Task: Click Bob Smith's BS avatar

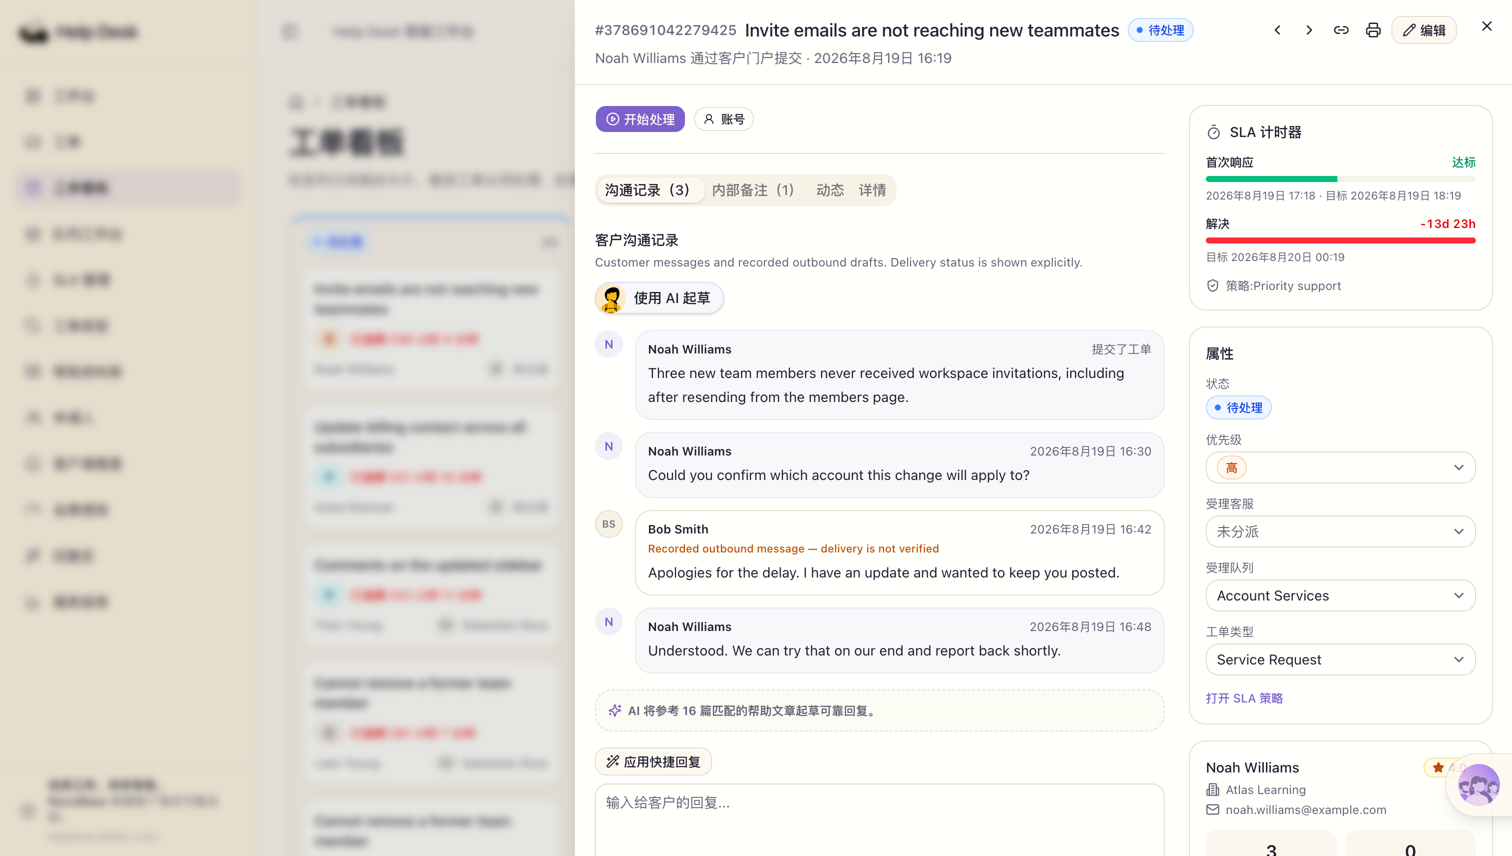Action: pyautogui.click(x=609, y=524)
